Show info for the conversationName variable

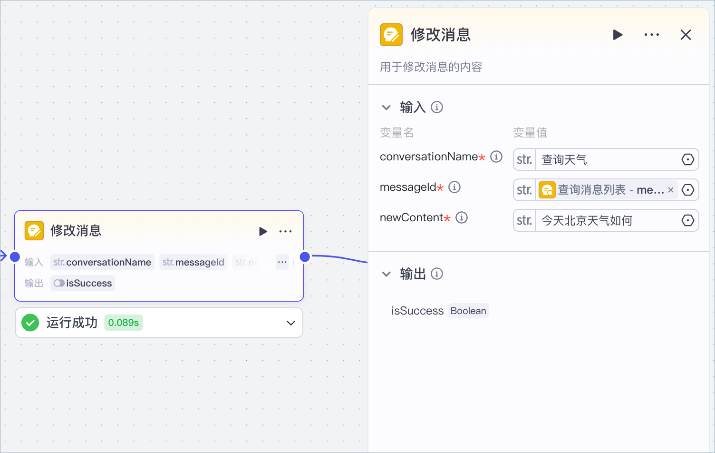(496, 157)
